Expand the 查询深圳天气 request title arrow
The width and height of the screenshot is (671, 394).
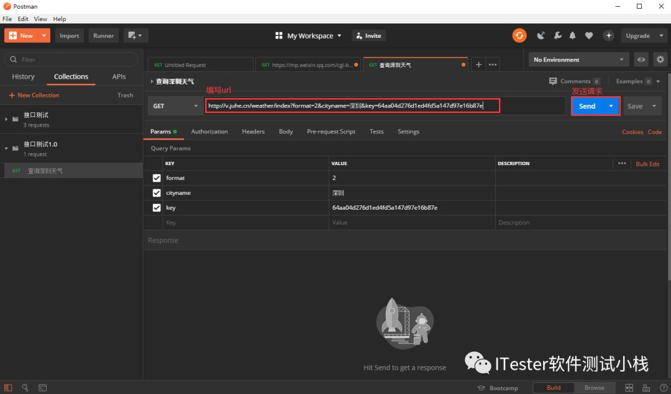(x=152, y=81)
